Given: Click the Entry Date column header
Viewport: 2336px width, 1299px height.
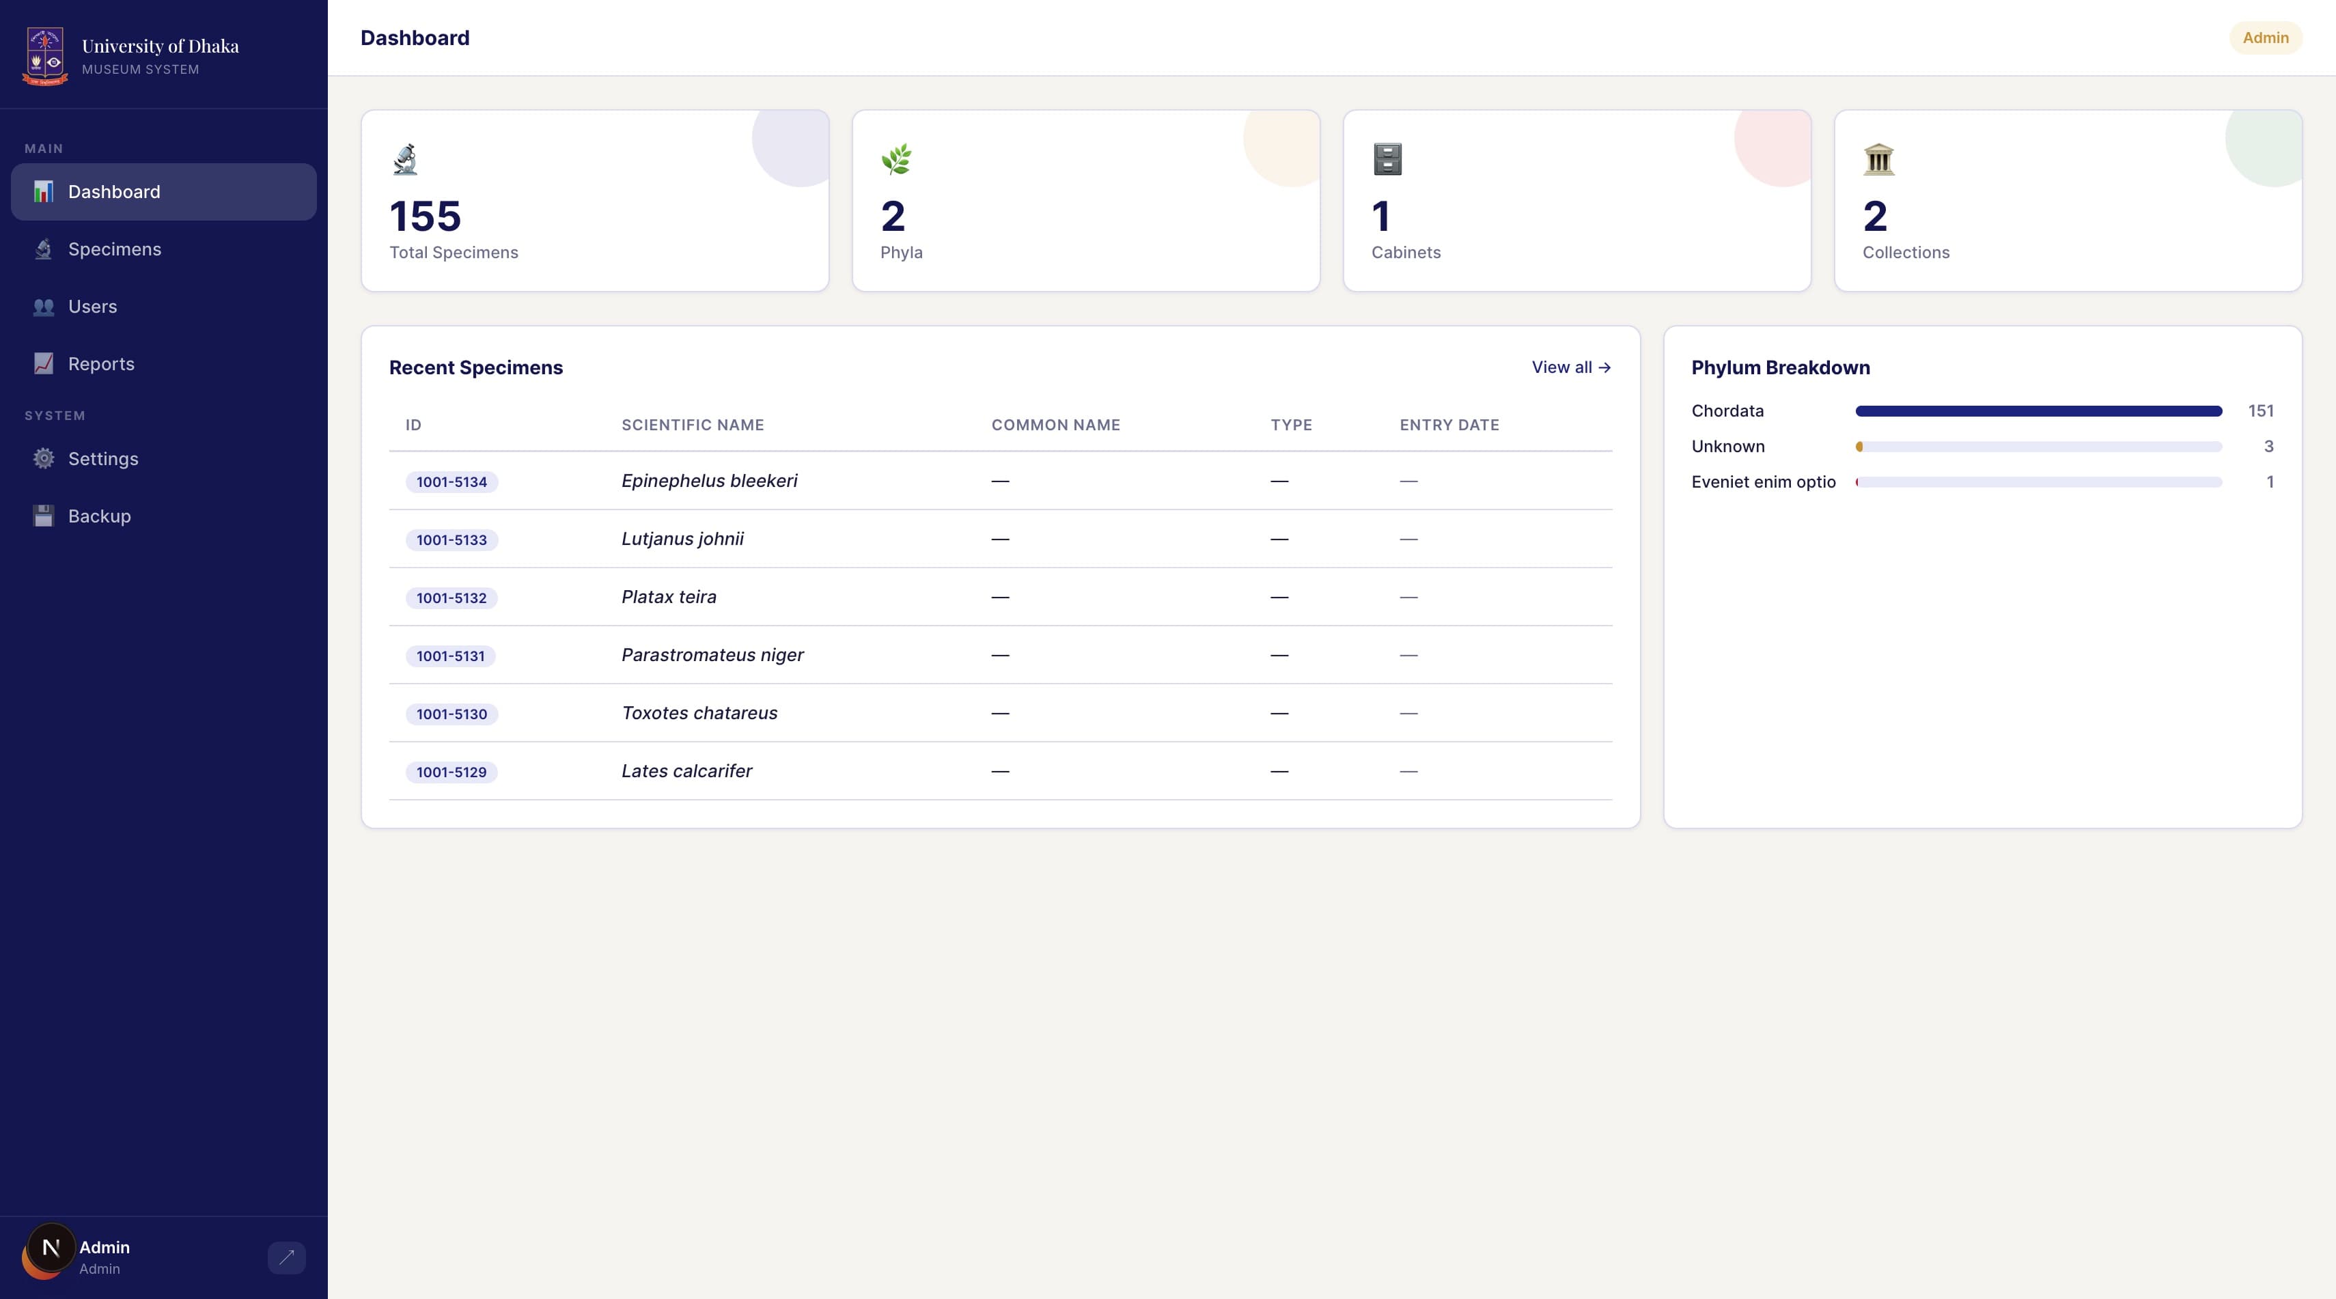Looking at the screenshot, I should coord(1449,425).
